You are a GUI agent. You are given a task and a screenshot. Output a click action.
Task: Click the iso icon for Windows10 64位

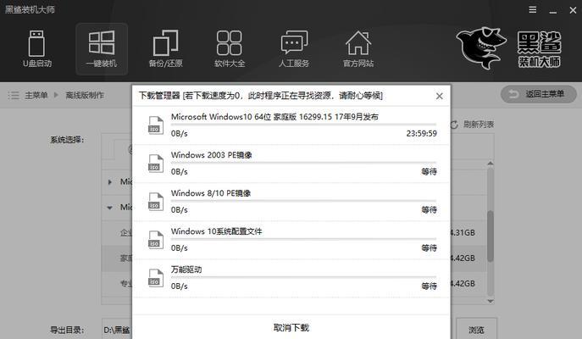[x=156, y=125]
